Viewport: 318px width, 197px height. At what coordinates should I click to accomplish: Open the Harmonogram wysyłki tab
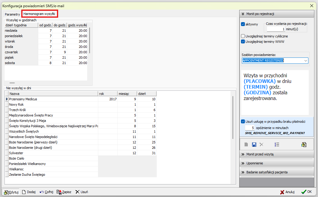pos(39,14)
